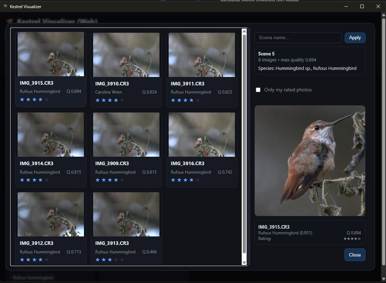Click the fifth star in the detail panel rating
Viewport: 386px width, 283px height.
[360, 238]
